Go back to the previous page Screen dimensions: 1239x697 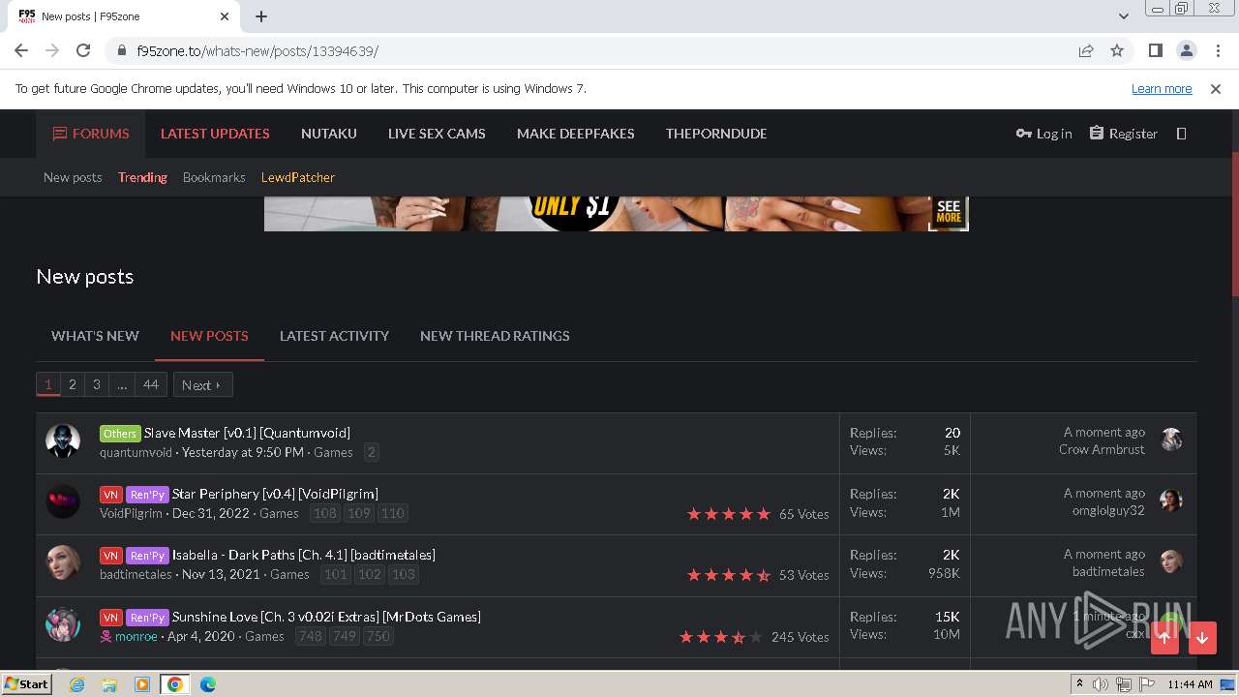(x=21, y=50)
